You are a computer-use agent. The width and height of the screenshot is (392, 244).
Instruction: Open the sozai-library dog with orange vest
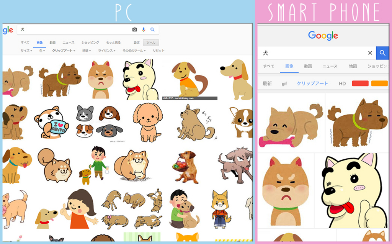190,80
